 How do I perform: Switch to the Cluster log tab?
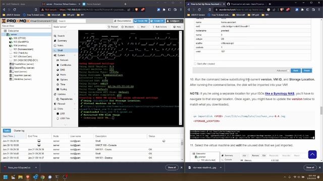[x=19, y=131]
